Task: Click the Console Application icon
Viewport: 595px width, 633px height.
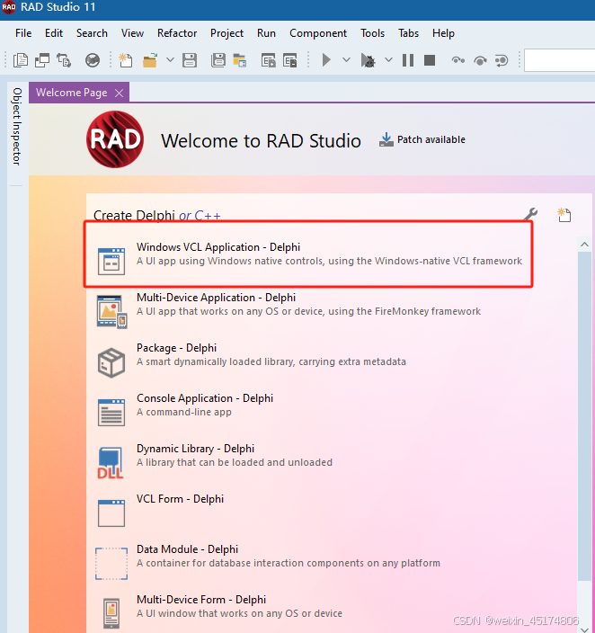Action: tap(111, 413)
